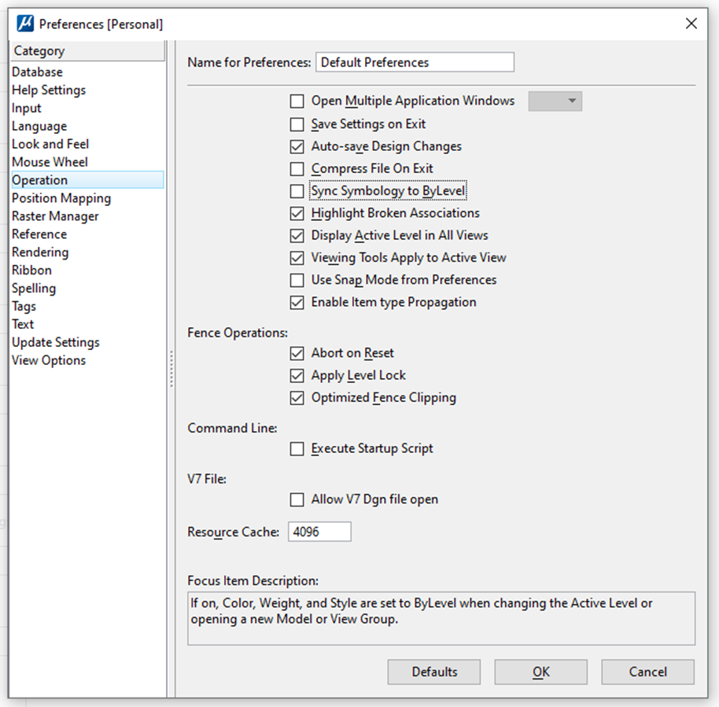Image resolution: width=719 pixels, height=707 pixels.
Task: Check Execute Startup Script
Action: [x=297, y=448]
